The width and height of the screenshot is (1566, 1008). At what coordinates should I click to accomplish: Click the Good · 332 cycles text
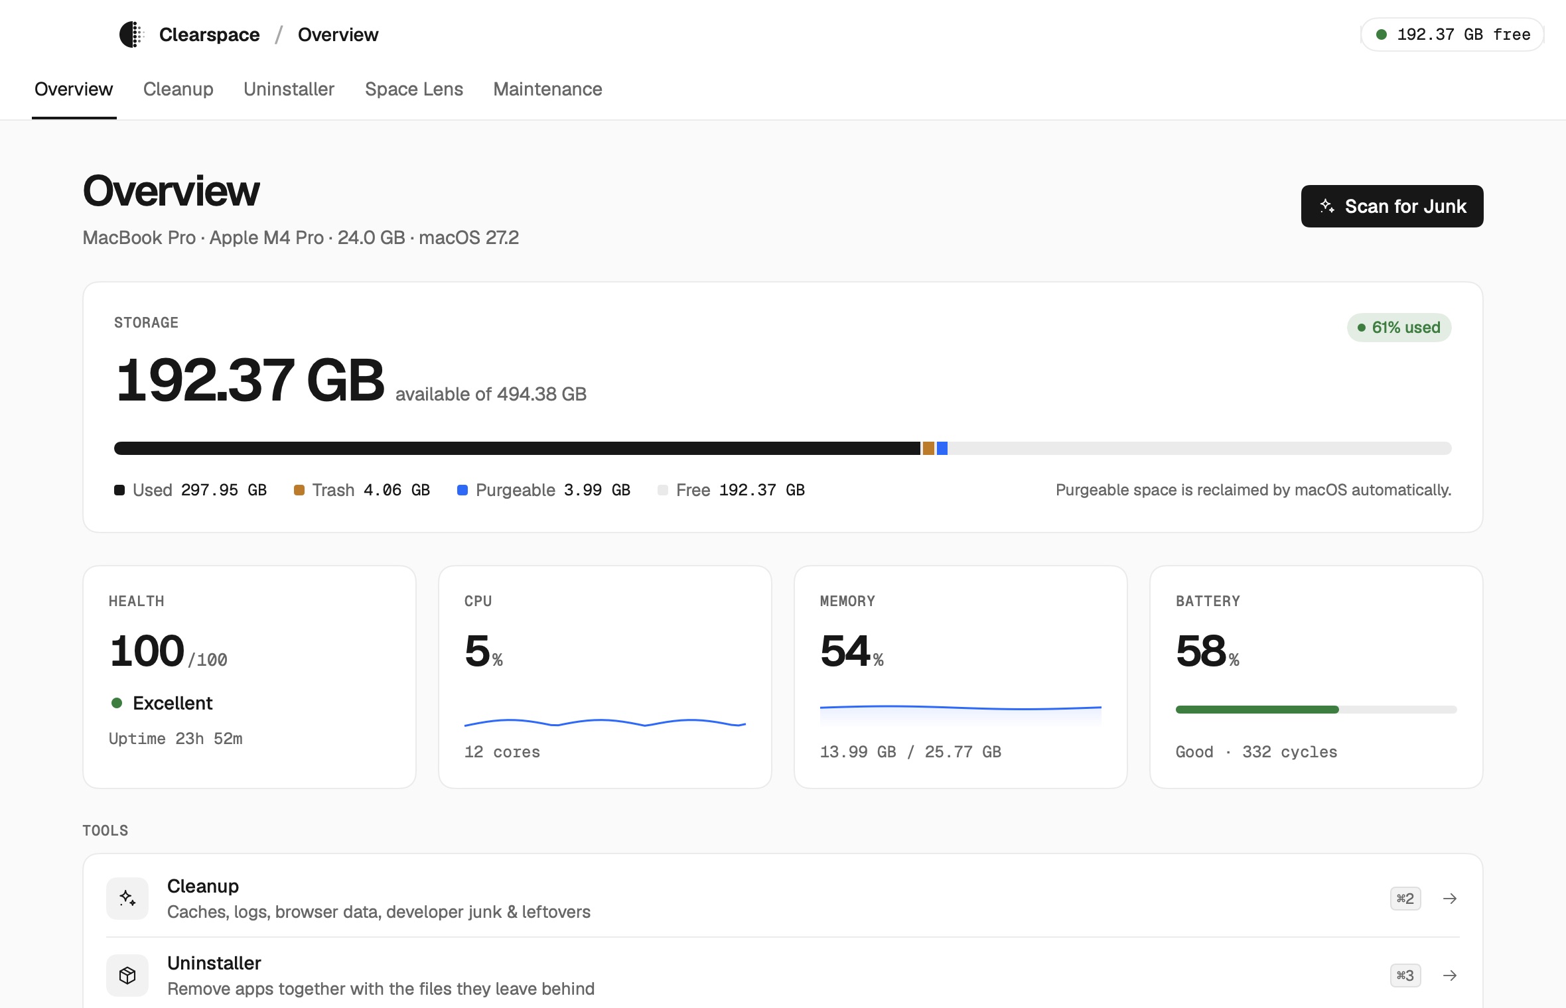point(1257,752)
